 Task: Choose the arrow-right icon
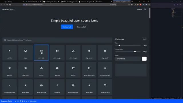click(89, 87)
